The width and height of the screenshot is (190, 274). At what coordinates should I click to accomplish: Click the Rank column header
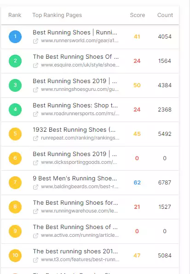pyautogui.click(x=15, y=15)
